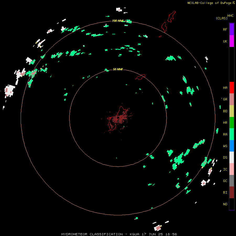
Task: Click the HR dark green swatch
Action: (x=232, y=123)
